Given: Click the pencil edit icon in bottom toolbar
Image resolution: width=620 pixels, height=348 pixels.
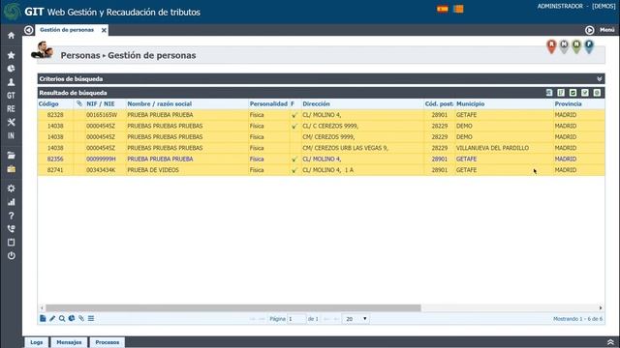Looking at the screenshot, I should [52, 318].
